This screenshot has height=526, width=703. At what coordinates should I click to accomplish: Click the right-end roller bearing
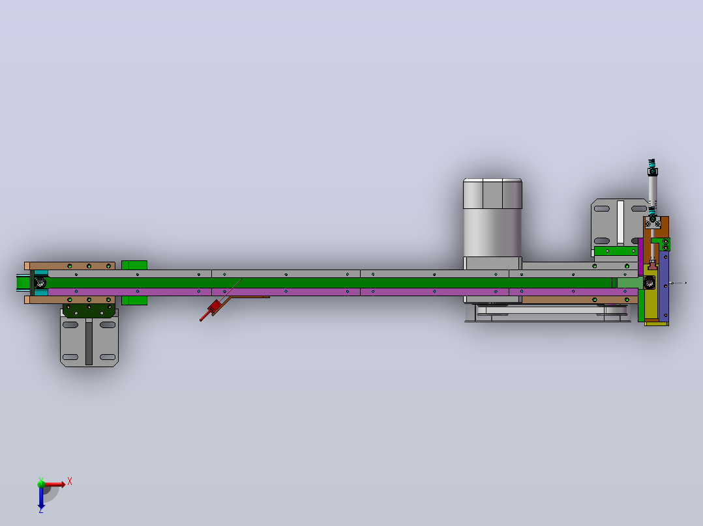tap(649, 283)
